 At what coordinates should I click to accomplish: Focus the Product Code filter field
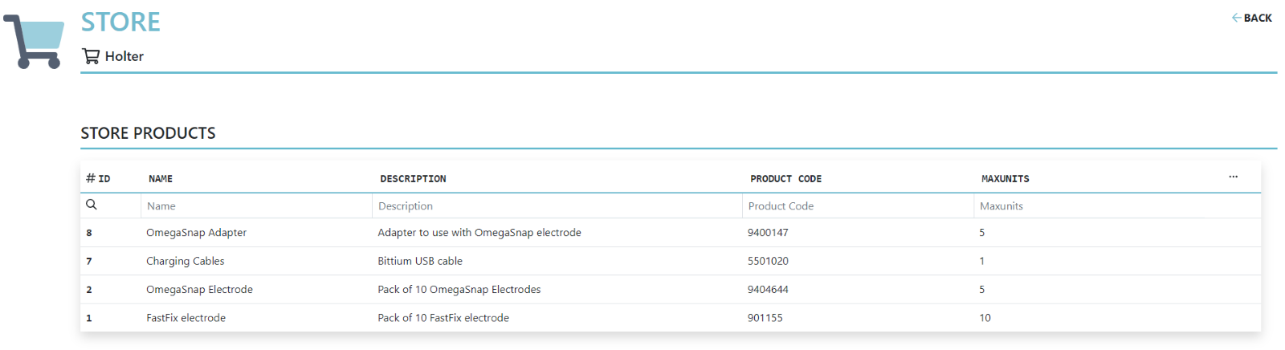(x=858, y=206)
